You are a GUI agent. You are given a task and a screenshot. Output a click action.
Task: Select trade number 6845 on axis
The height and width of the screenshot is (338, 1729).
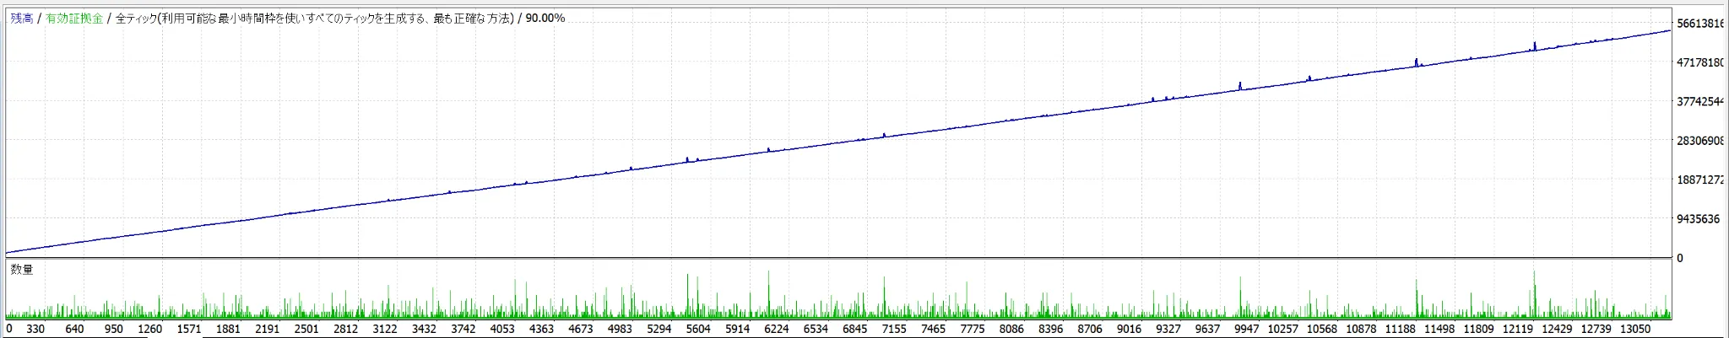tap(854, 329)
